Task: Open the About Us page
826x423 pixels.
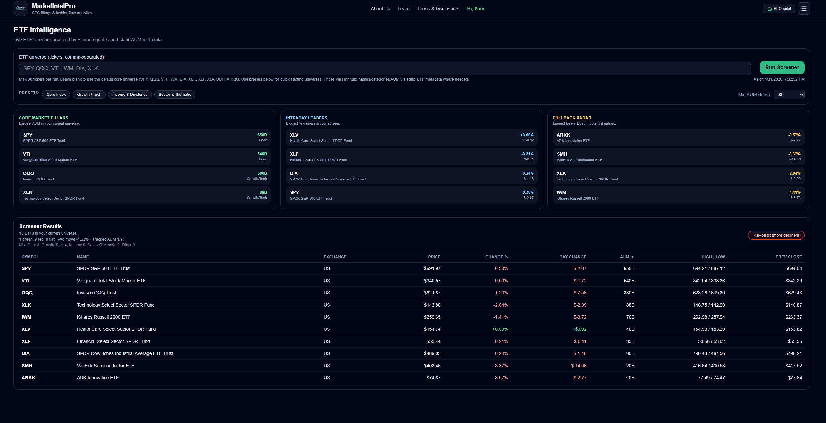Action: [x=380, y=9]
